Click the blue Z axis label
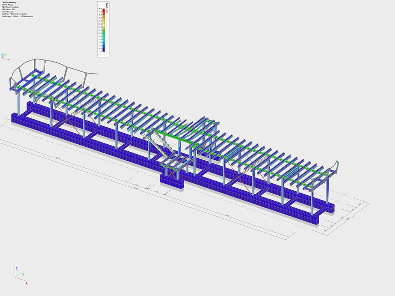The image size is (395, 296). click(16, 268)
